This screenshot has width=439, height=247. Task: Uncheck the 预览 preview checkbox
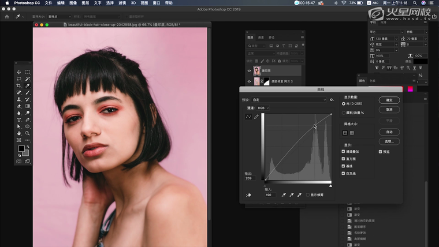point(381,152)
